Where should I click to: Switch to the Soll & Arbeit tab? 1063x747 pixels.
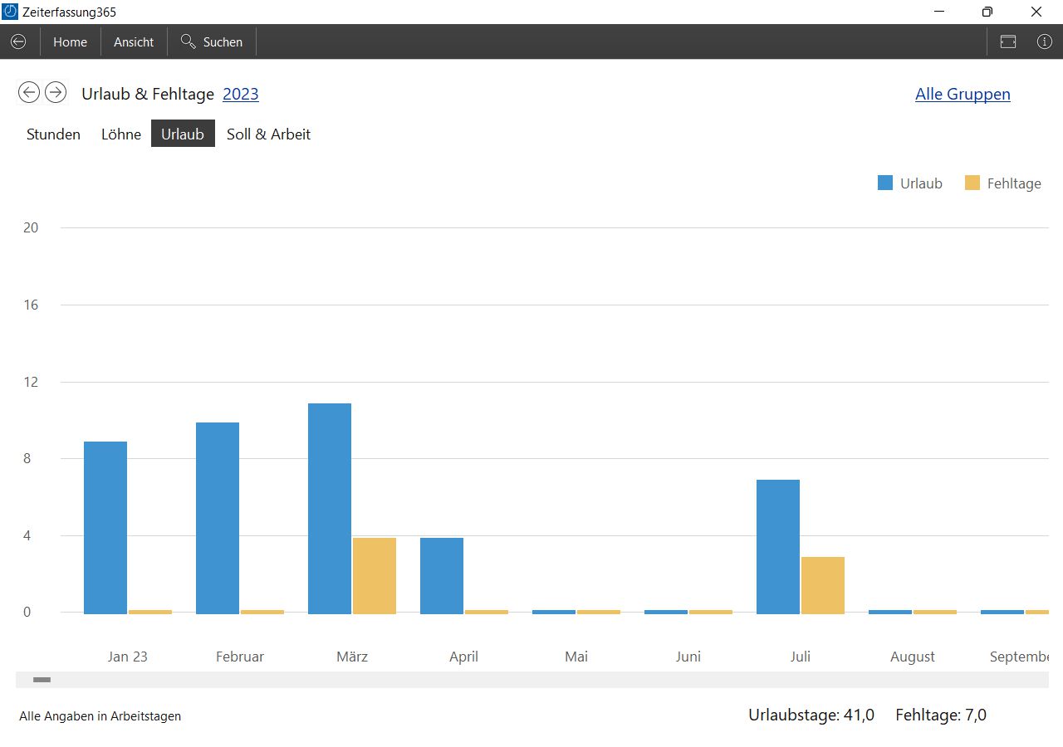click(x=268, y=134)
